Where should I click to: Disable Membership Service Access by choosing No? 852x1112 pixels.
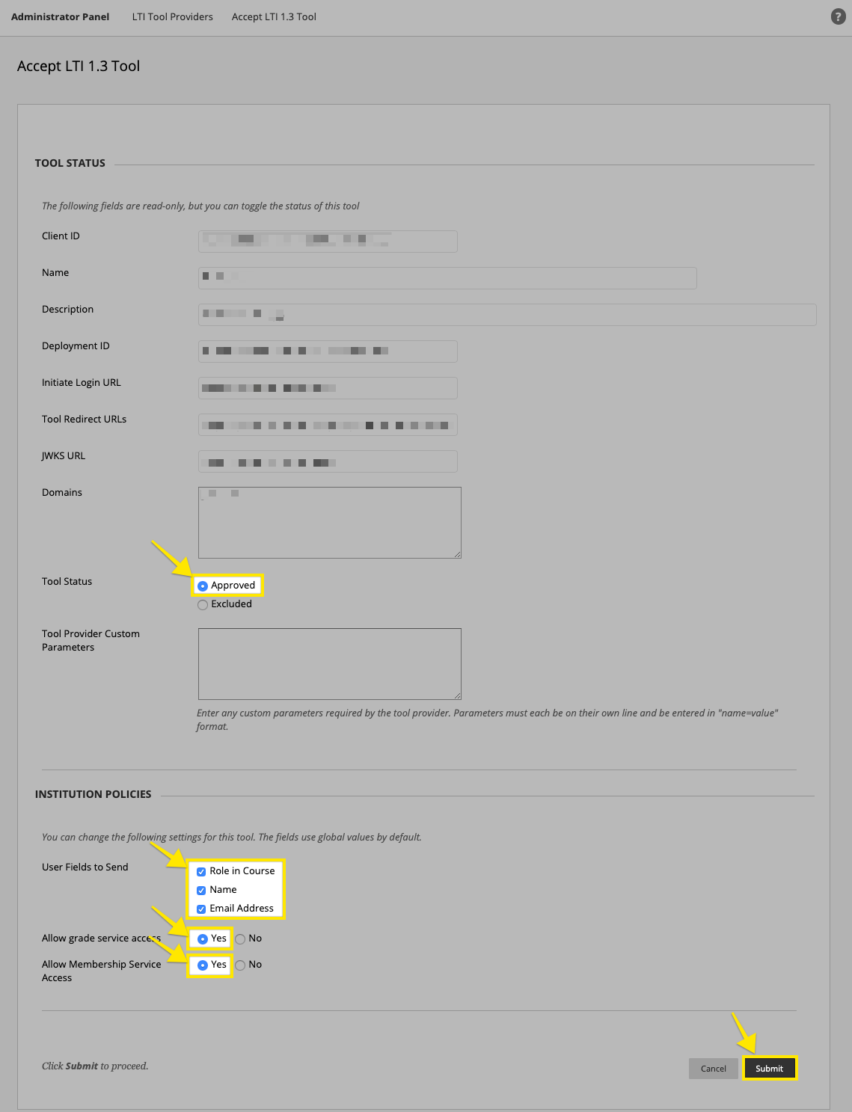pyautogui.click(x=241, y=965)
